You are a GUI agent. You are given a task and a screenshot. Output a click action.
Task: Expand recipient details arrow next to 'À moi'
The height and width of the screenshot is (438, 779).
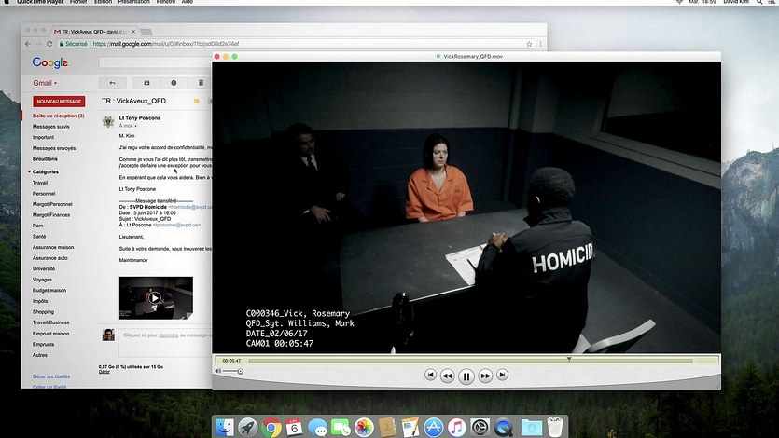136,126
